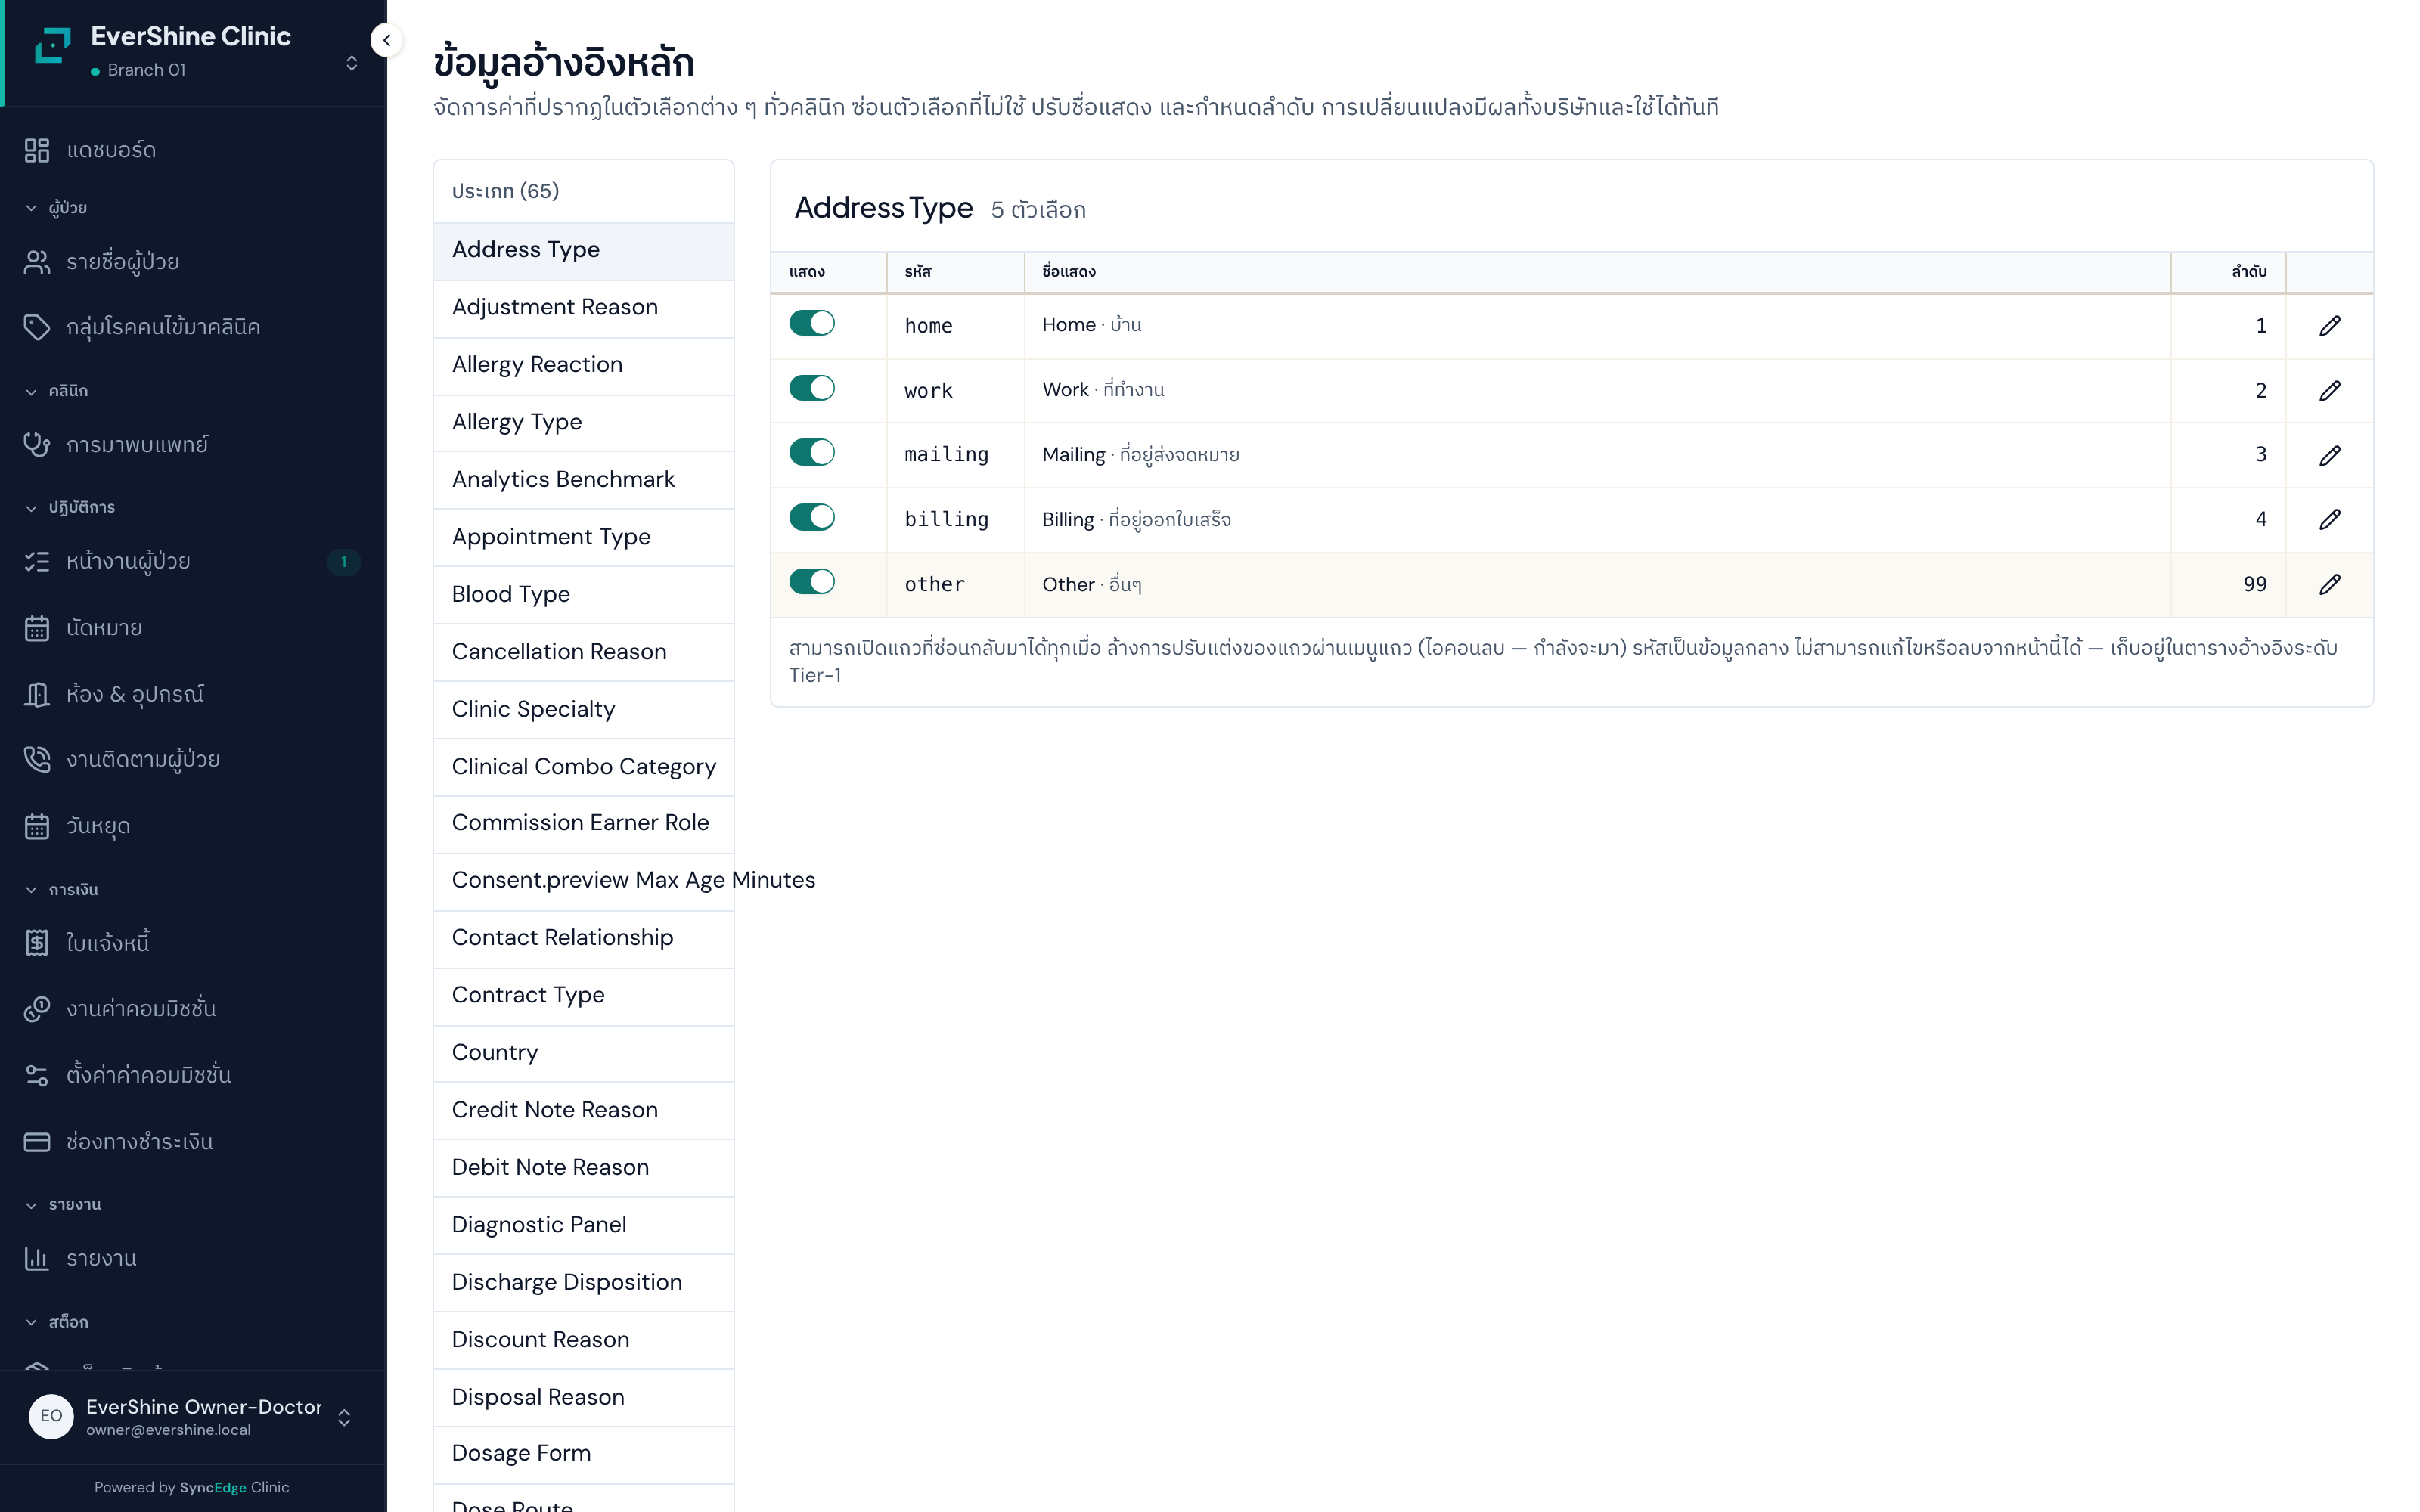2420x1512 pixels.
Task: Collapse the รายงาน sidebar section
Action: 63,1205
